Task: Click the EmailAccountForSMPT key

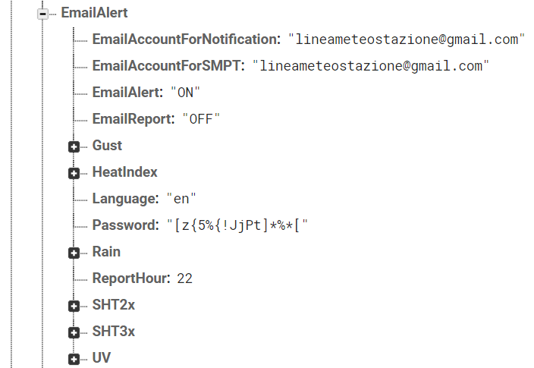Action: pyautogui.click(x=168, y=66)
